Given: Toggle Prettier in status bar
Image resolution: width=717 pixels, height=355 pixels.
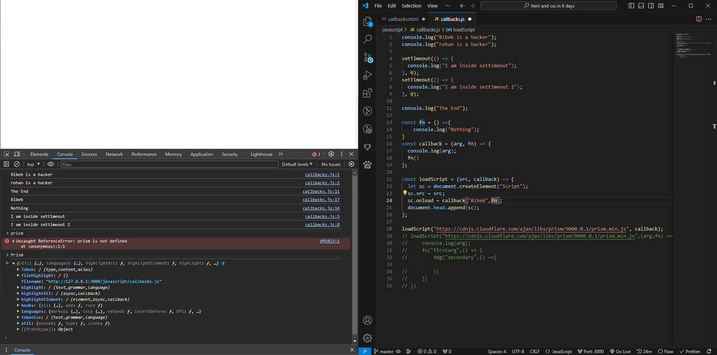Looking at the screenshot, I should (x=690, y=351).
